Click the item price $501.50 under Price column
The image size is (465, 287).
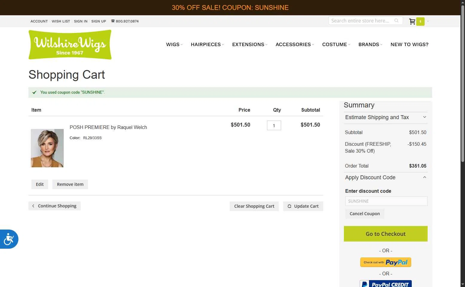coord(240,125)
